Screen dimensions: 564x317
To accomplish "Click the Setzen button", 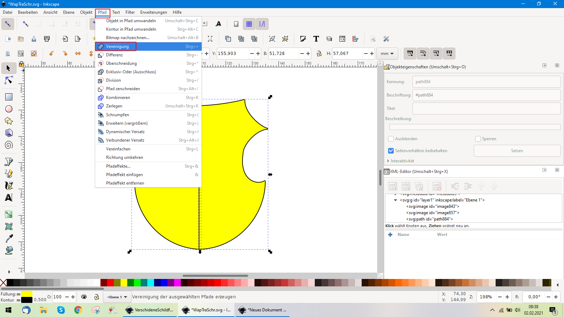I will pos(517,151).
